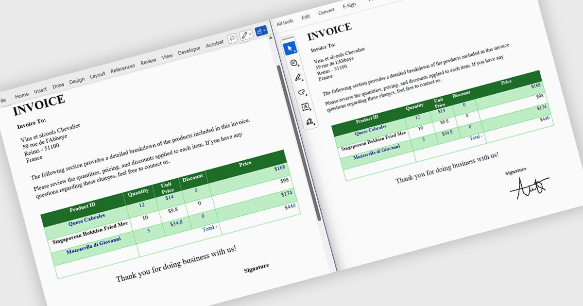Open the Review tab in Word
This screenshot has height=306, width=583.
tap(149, 62)
